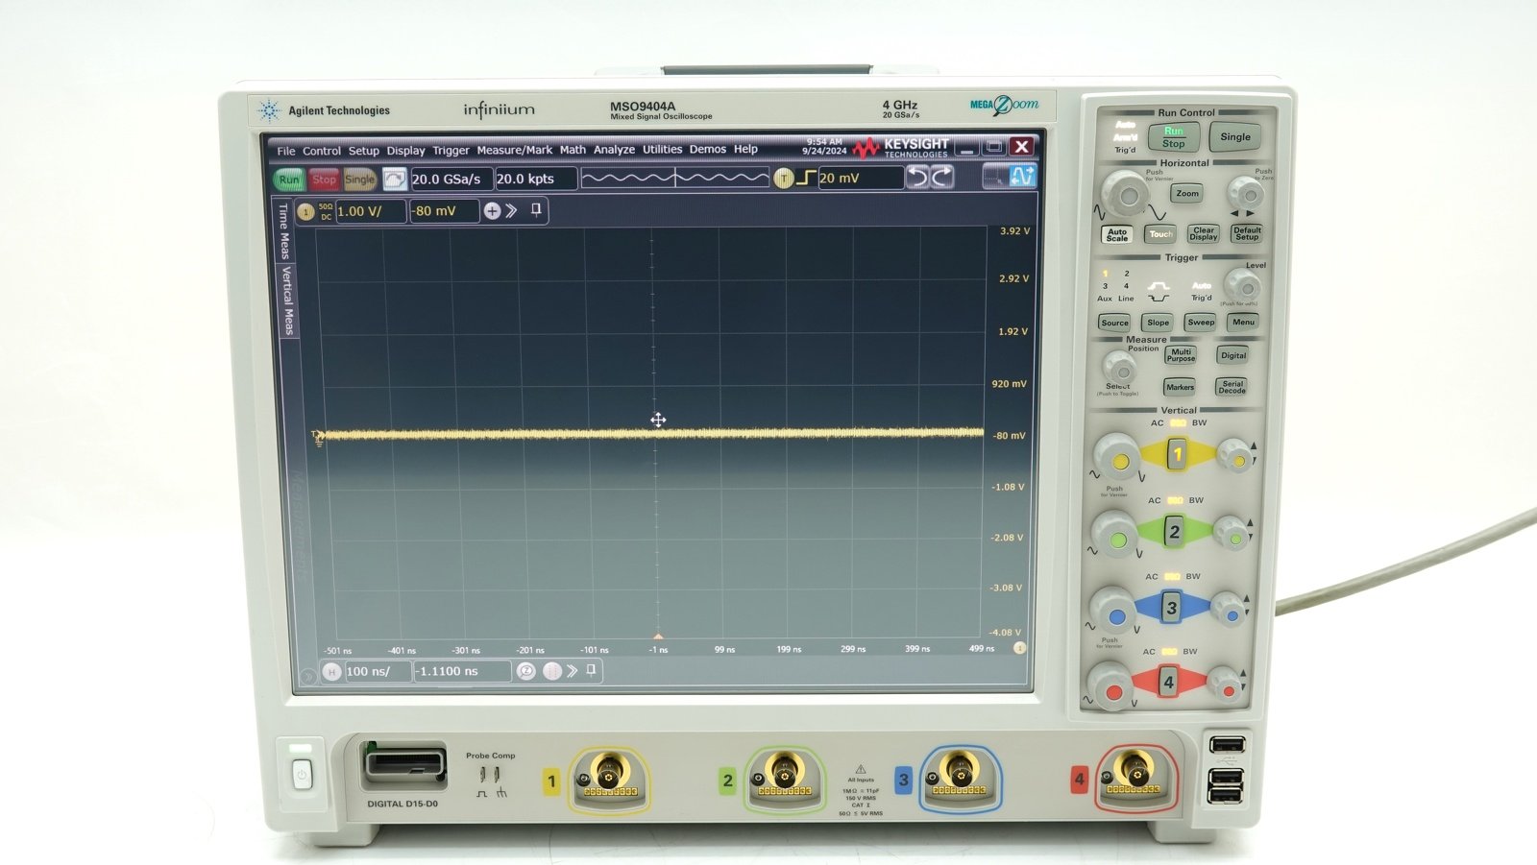Click the trigger Menu key
1537x865 pixels.
[x=1244, y=322]
